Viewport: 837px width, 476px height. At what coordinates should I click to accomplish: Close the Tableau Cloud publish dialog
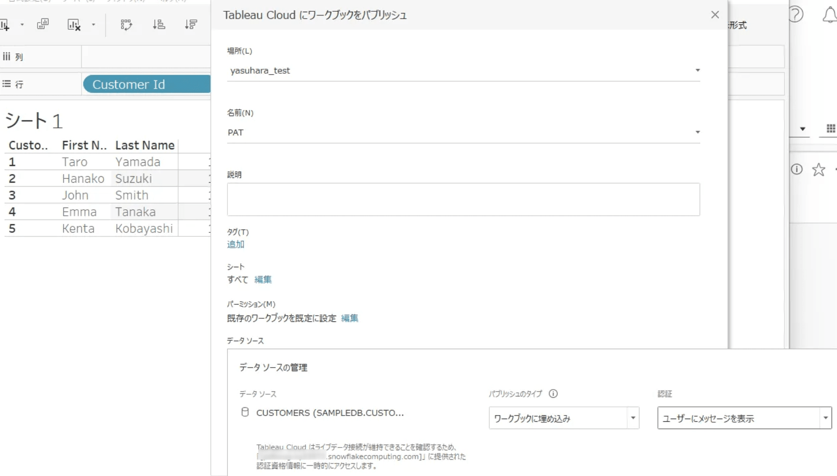tap(714, 15)
